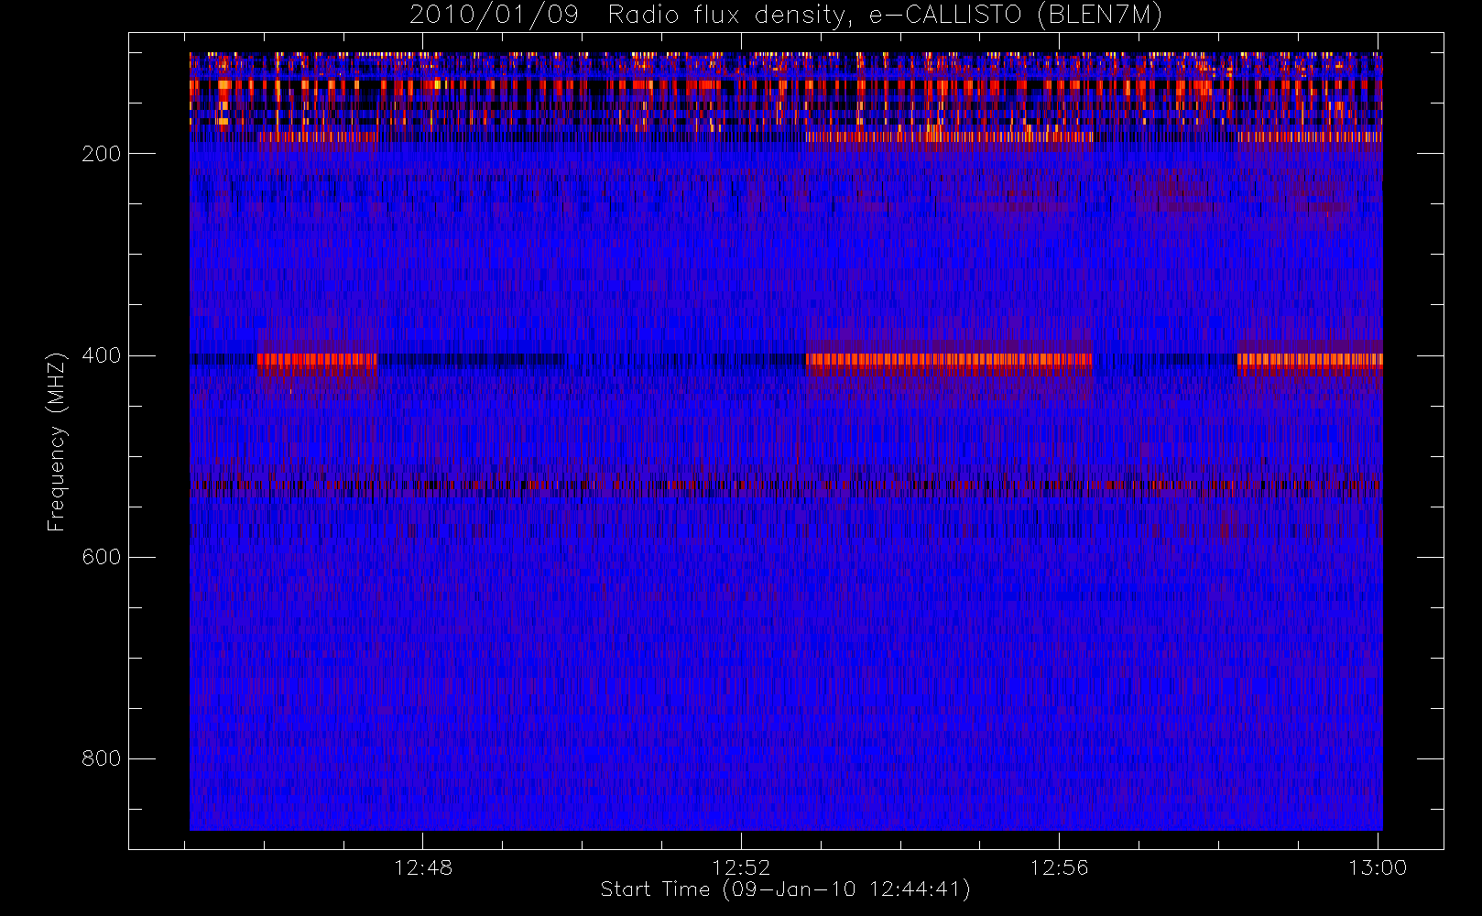Click the 12:48 time tick label
Screen dimensions: 1482x916
coord(423,867)
